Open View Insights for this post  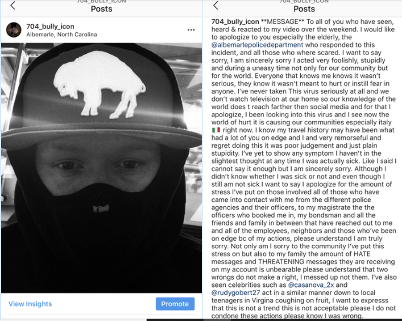click(x=30, y=304)
